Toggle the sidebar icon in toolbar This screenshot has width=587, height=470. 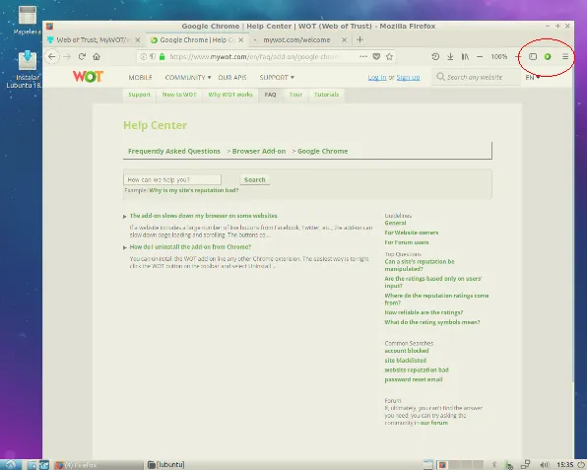click(x=533, y=56)
